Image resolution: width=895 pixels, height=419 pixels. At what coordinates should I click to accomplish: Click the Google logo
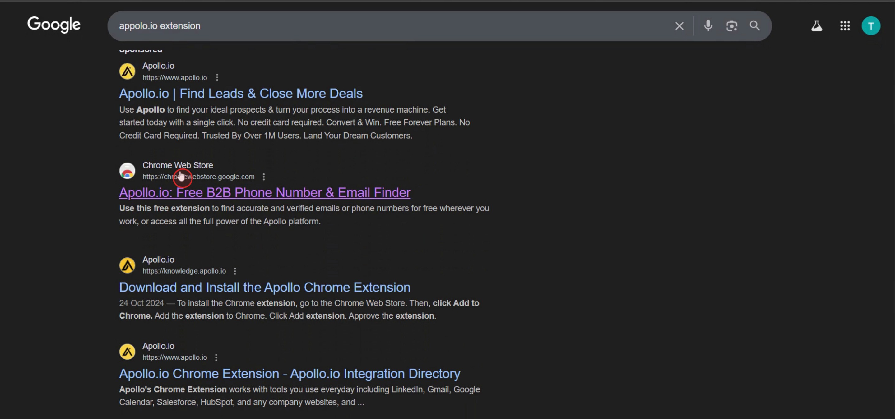click(54, 25)
